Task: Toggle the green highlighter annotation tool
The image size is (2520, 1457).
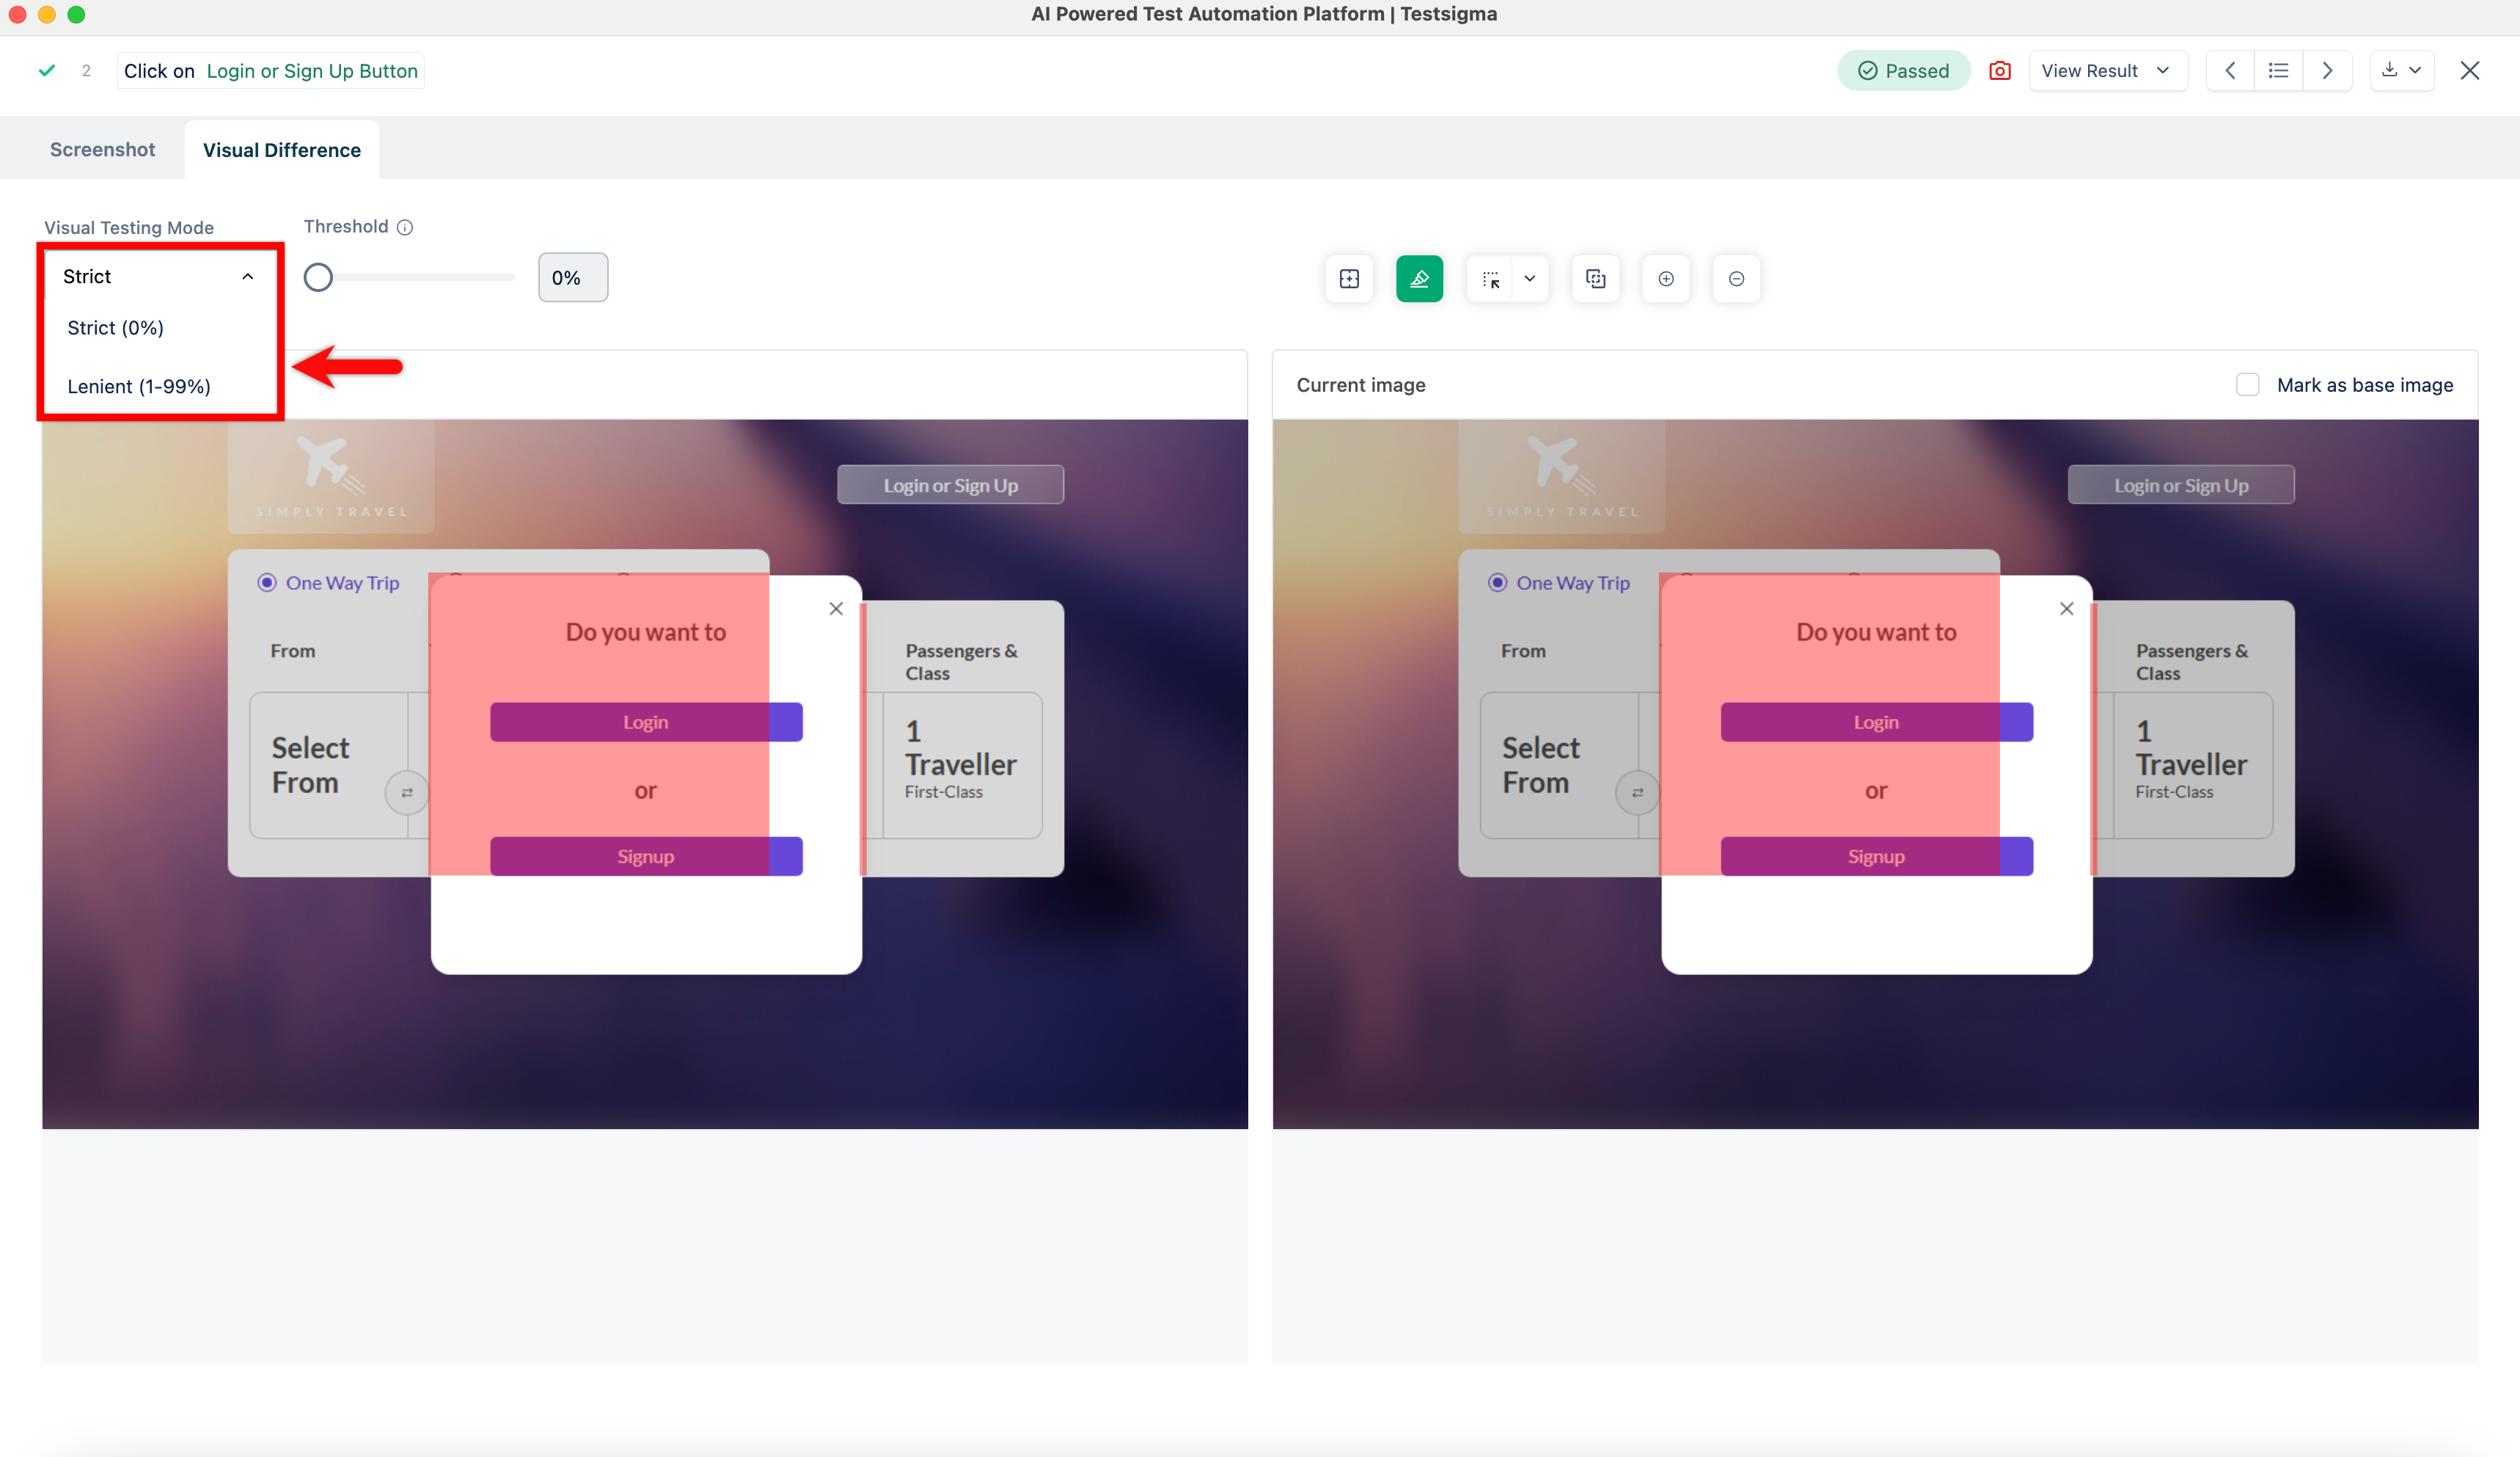Action: (x=1419, y=279)
